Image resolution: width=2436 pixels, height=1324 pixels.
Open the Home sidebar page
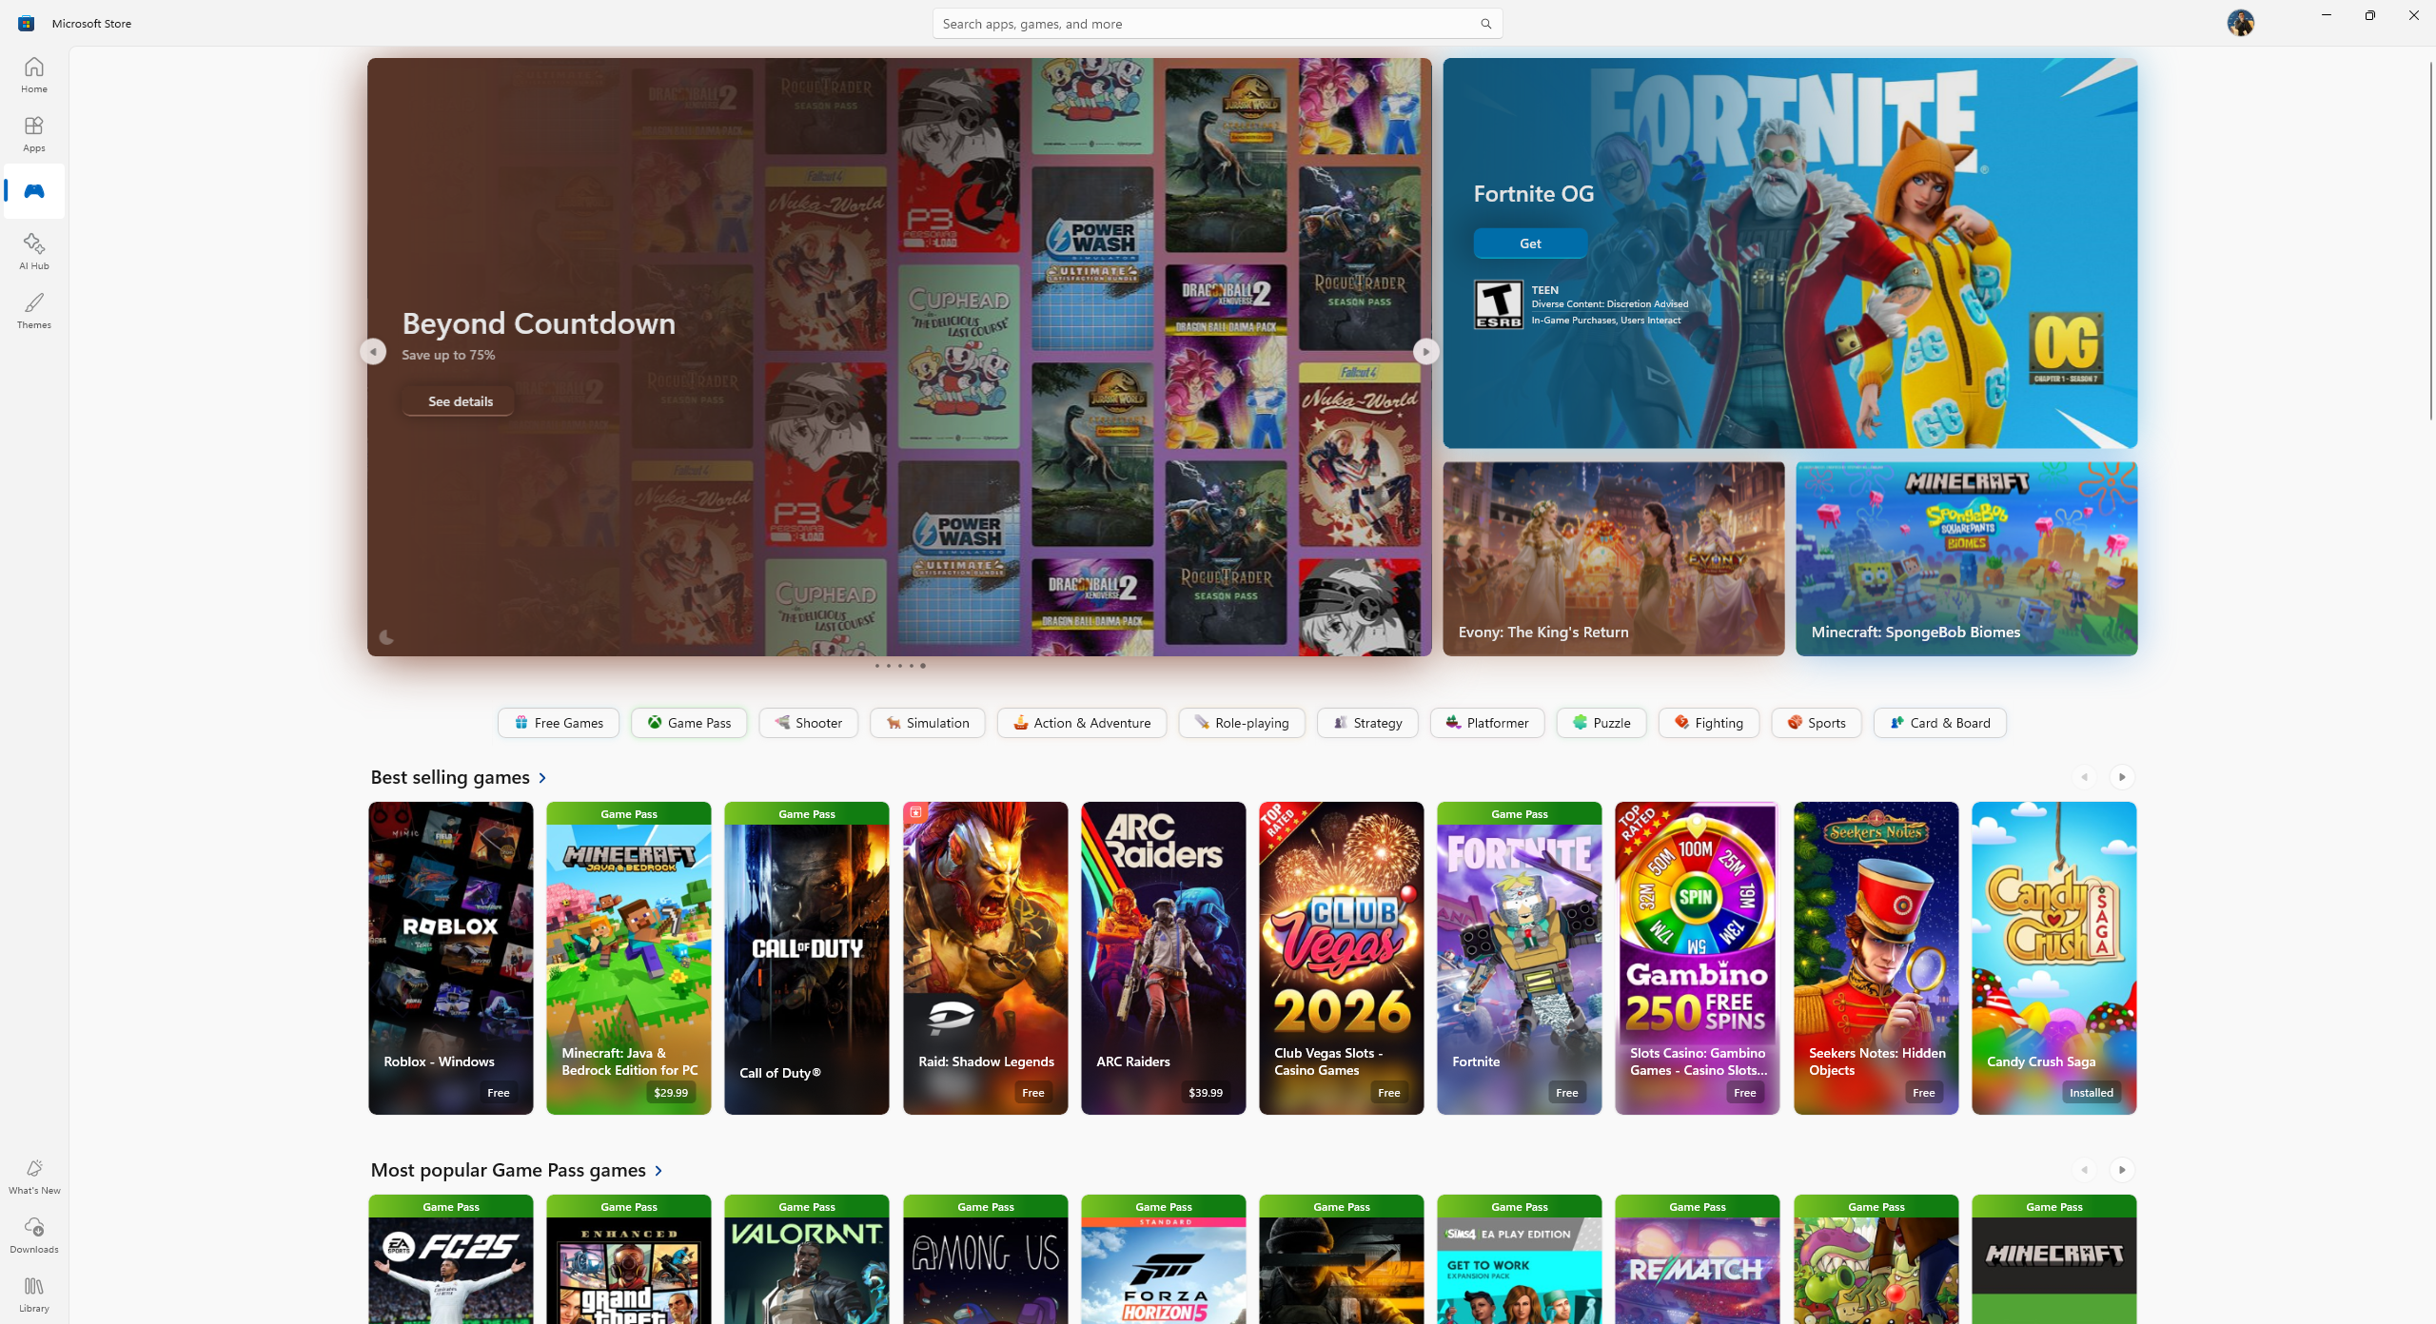pyautogui.click(x=33, y=74)
